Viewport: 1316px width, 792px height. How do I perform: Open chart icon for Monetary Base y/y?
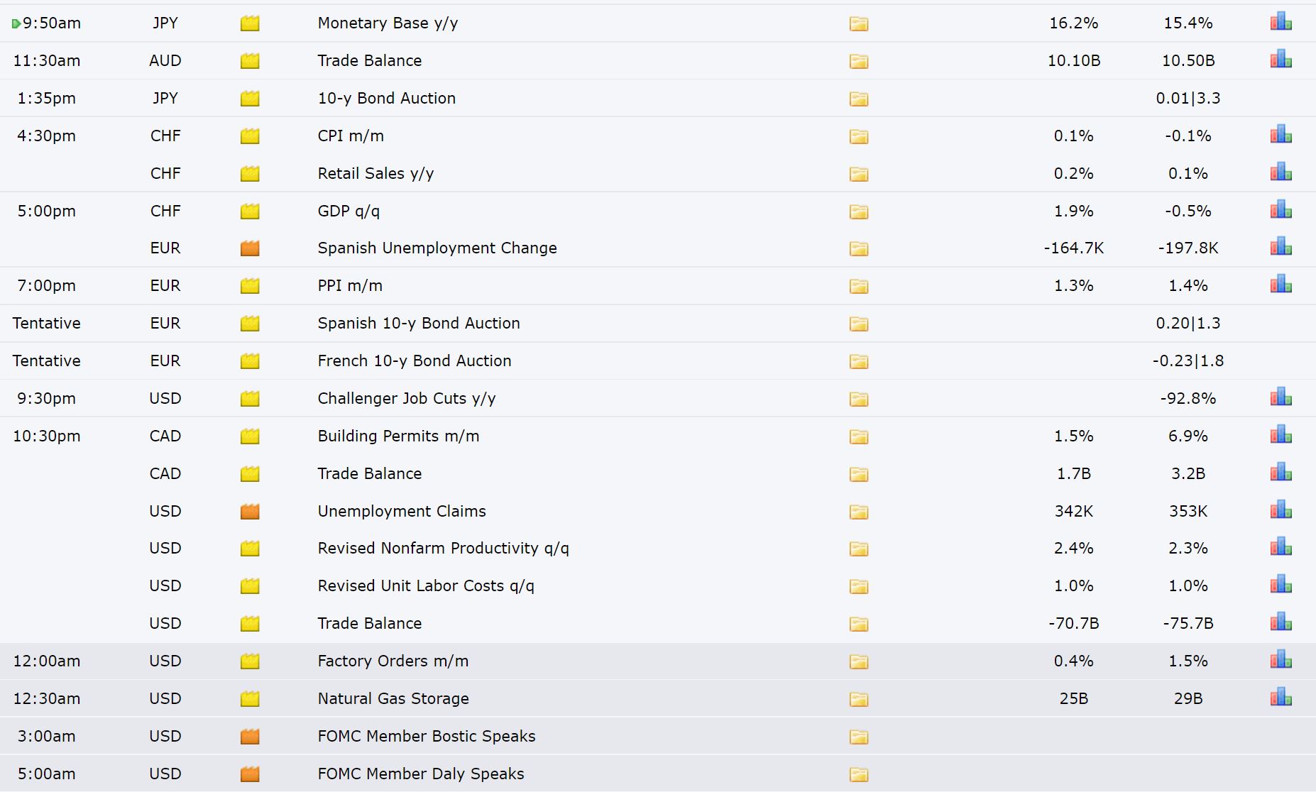point(1281,22)
